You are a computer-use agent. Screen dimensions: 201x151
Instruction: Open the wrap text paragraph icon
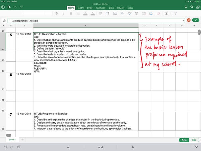[108, 13]
